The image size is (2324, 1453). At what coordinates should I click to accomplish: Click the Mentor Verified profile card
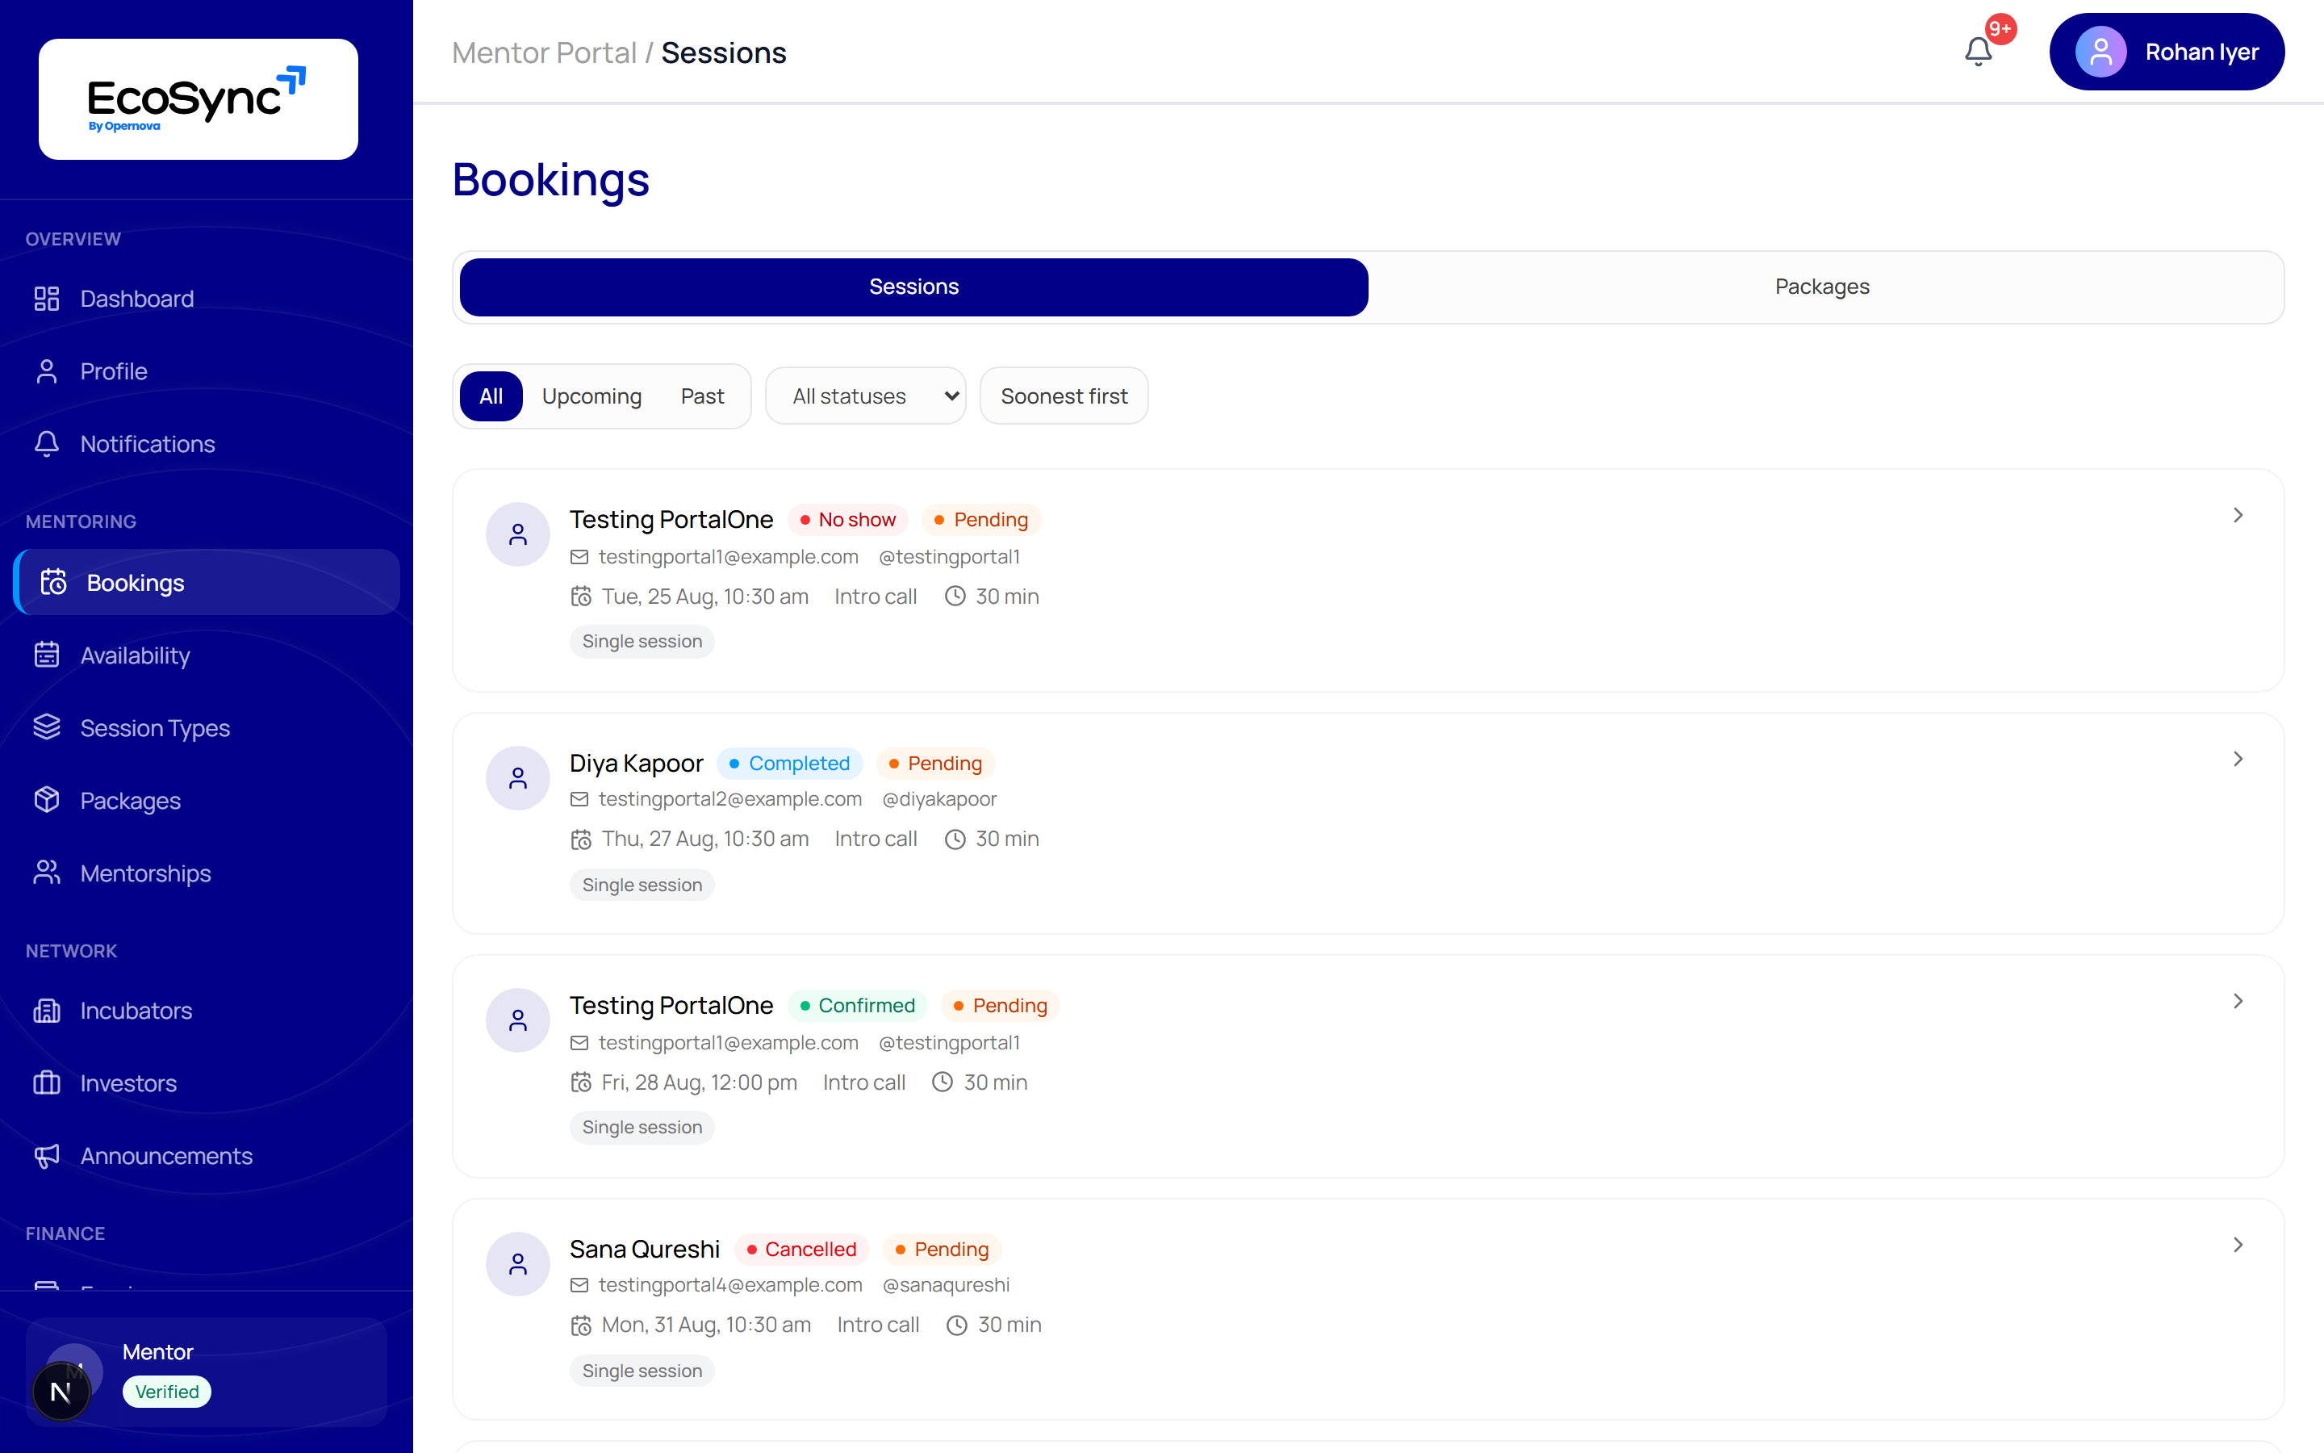[207, 1372]
